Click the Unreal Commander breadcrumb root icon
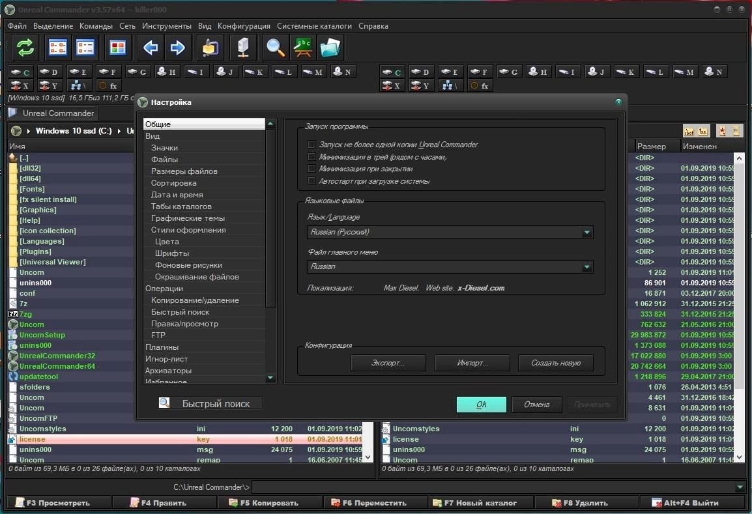This screenshot has width=752, height=514. pyautogui.click(x=16, y=130)
